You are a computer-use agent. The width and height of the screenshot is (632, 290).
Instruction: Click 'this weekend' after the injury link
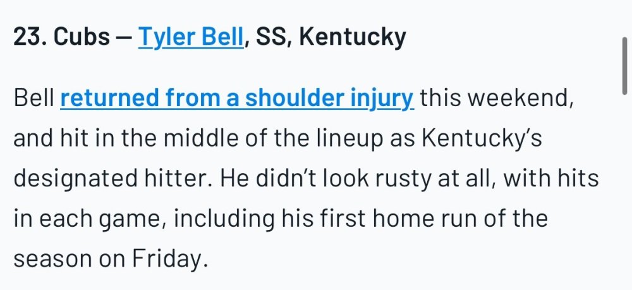point(496,99)
